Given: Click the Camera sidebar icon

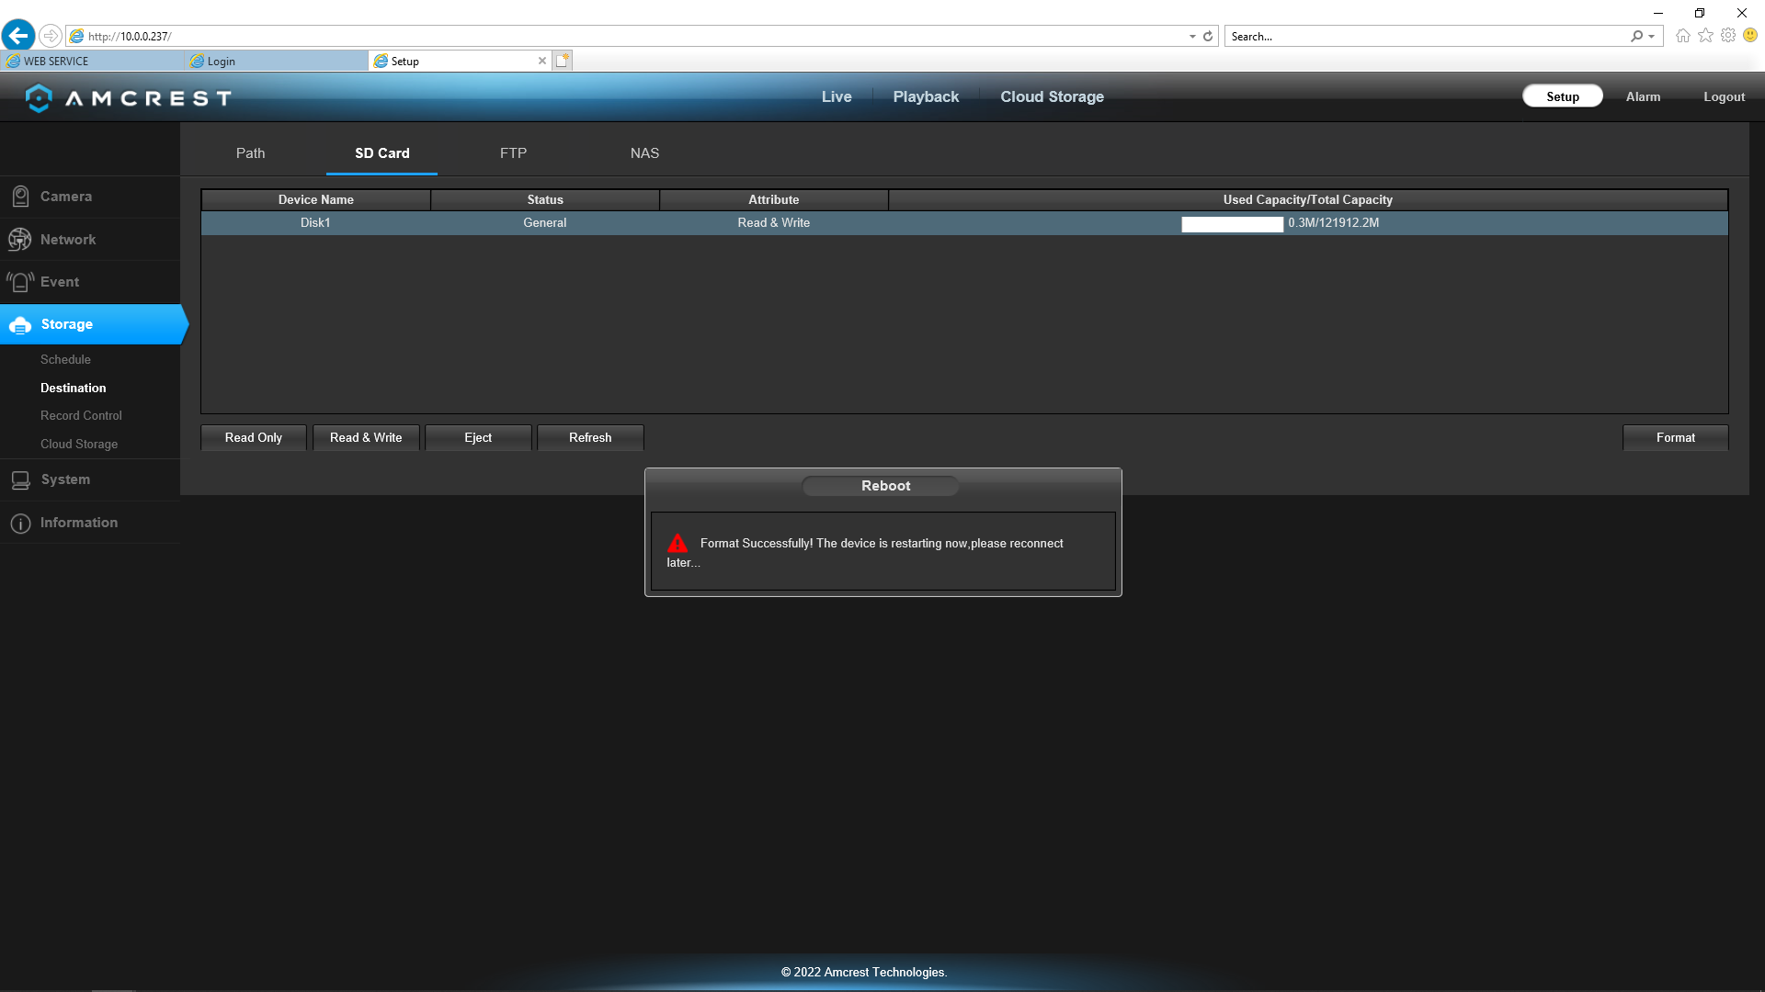Looking at the screenshot, I should point(20,197).
